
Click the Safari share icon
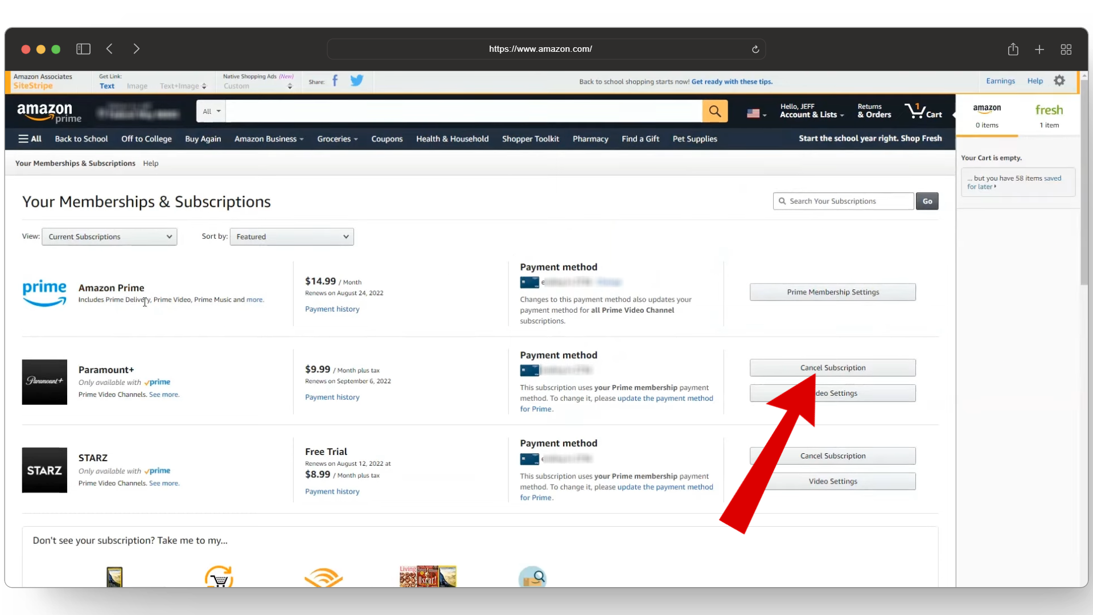point(1013,50)
